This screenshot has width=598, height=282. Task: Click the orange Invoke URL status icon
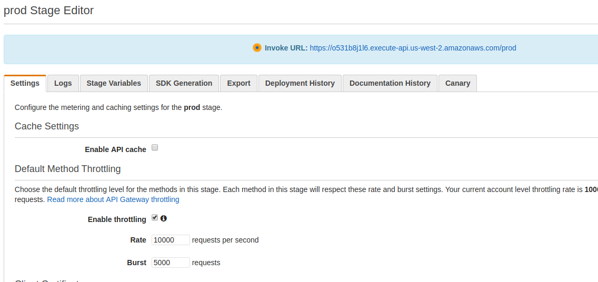click(x=257, y=48)
